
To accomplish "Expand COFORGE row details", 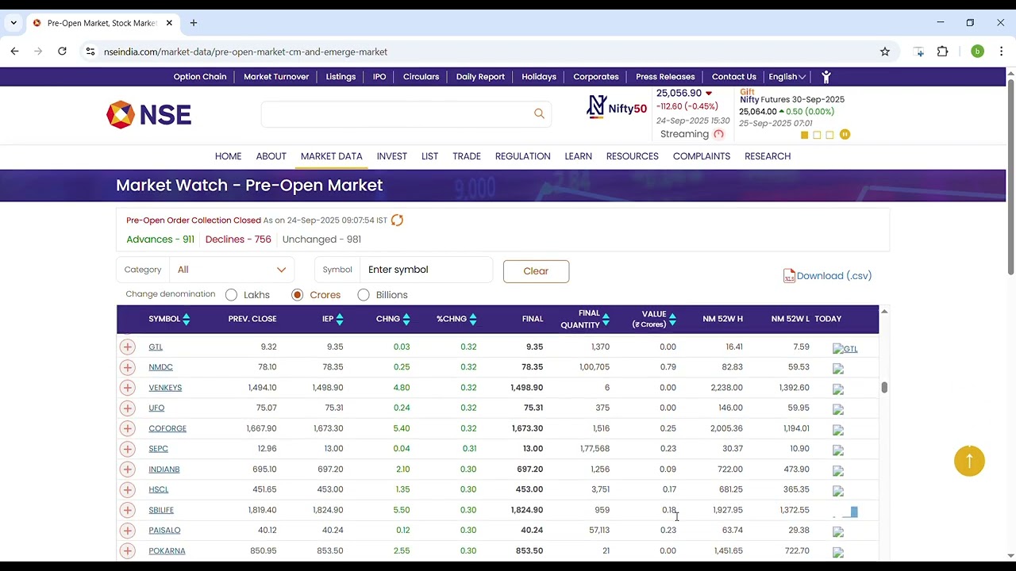I will tap(128, 428).
